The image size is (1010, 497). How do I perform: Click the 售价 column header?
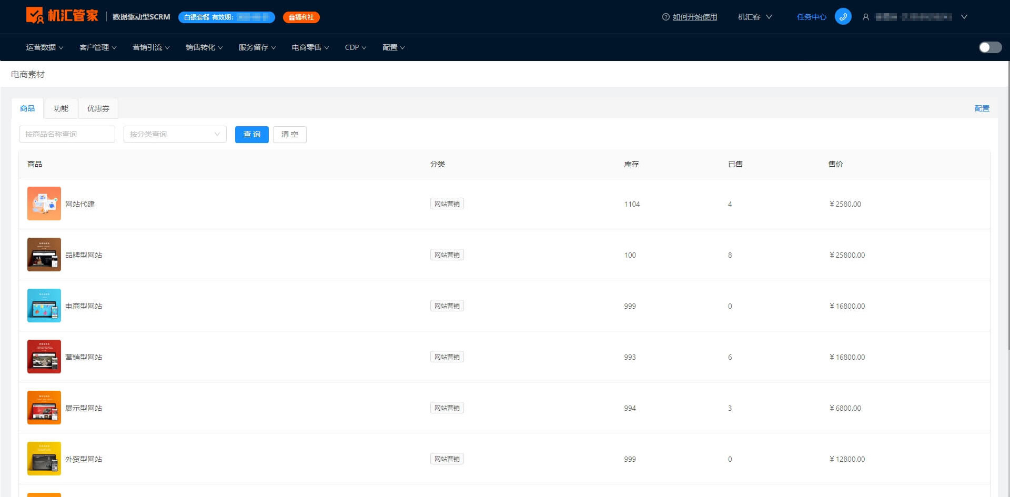[x=835, y=164]
